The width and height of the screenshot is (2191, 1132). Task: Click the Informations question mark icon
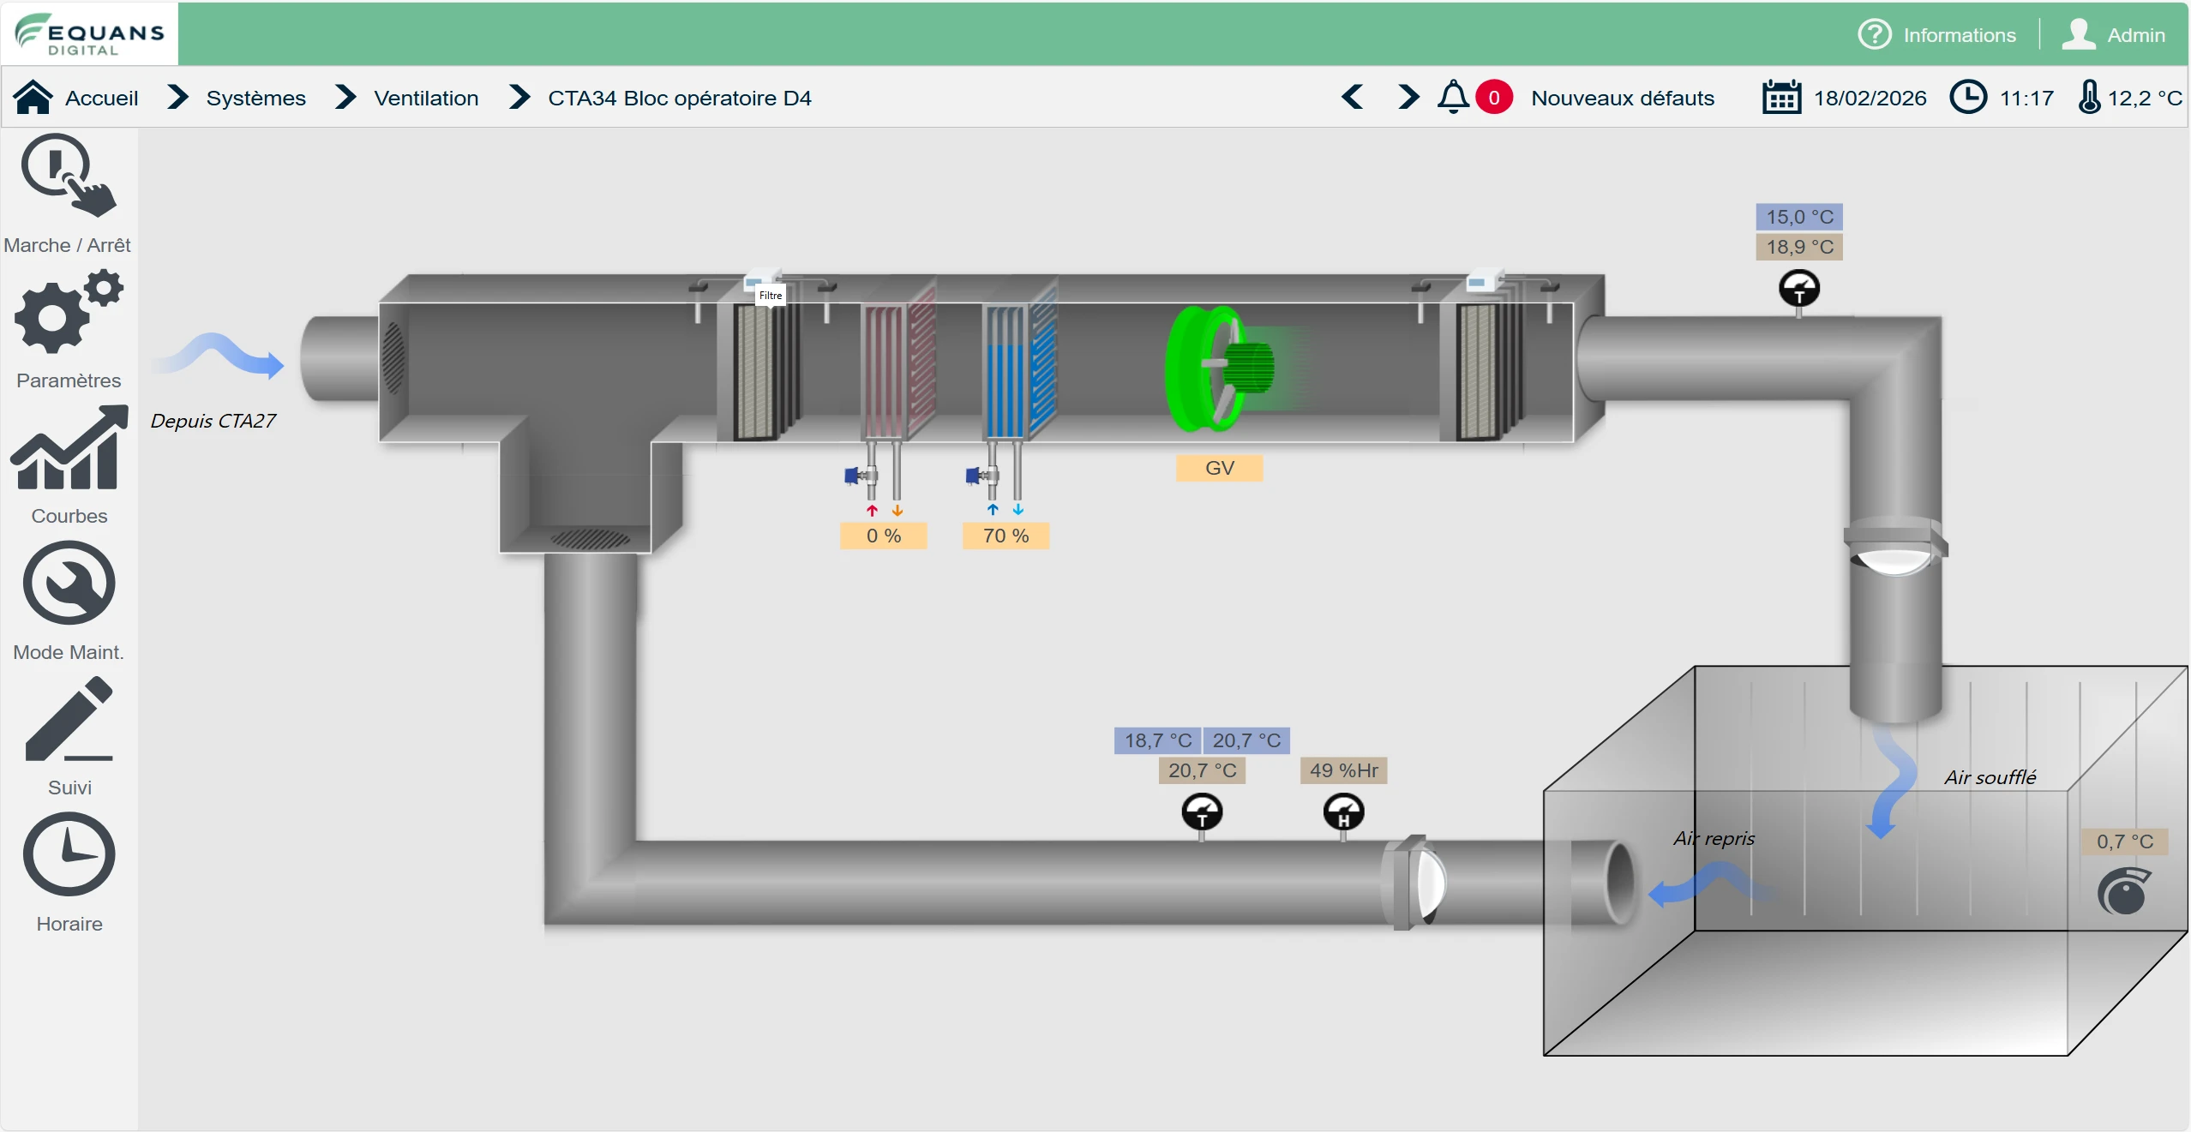click(1875, 34)
